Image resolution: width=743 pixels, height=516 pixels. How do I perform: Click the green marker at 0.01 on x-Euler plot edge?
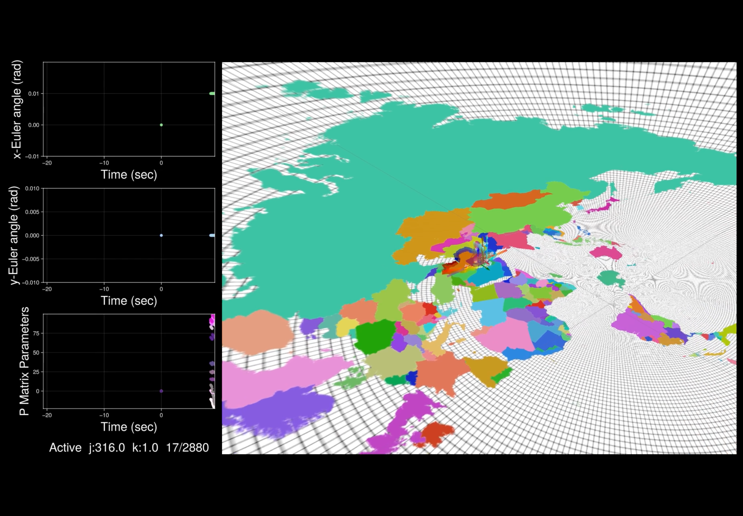pos(212,93)
